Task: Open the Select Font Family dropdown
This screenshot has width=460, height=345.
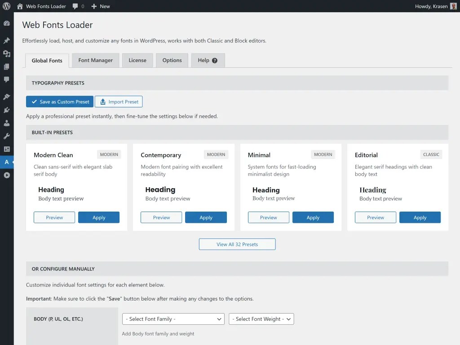Action: [x=173, y=319]
